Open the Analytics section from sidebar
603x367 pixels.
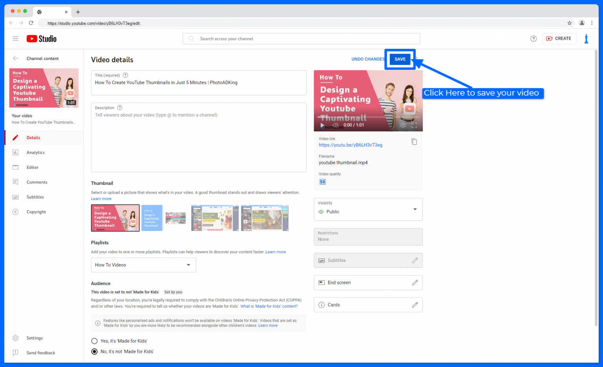pos(35,152)
